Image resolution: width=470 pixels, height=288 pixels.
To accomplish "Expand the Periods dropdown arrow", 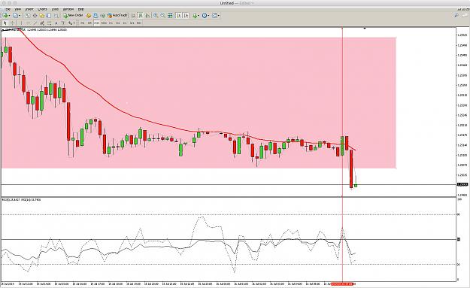I will click(x=208, y=16).
